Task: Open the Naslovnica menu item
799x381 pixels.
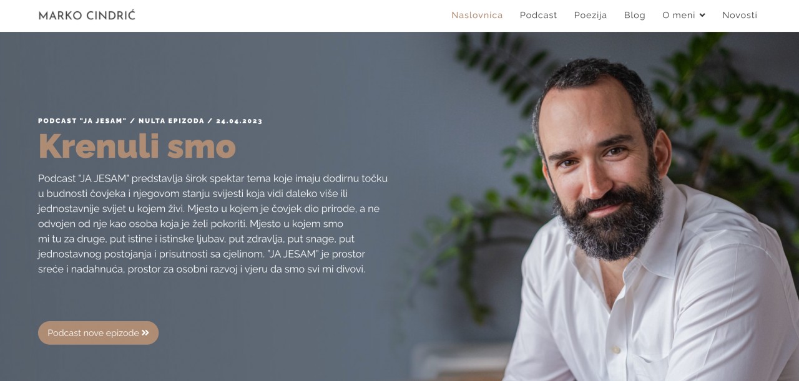Action: coord(477,15)
